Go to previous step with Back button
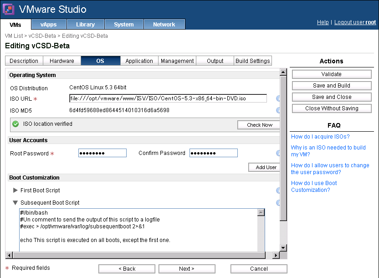Image resolution: width=379 pixels, height=278 pixels. tap(127, 269)
